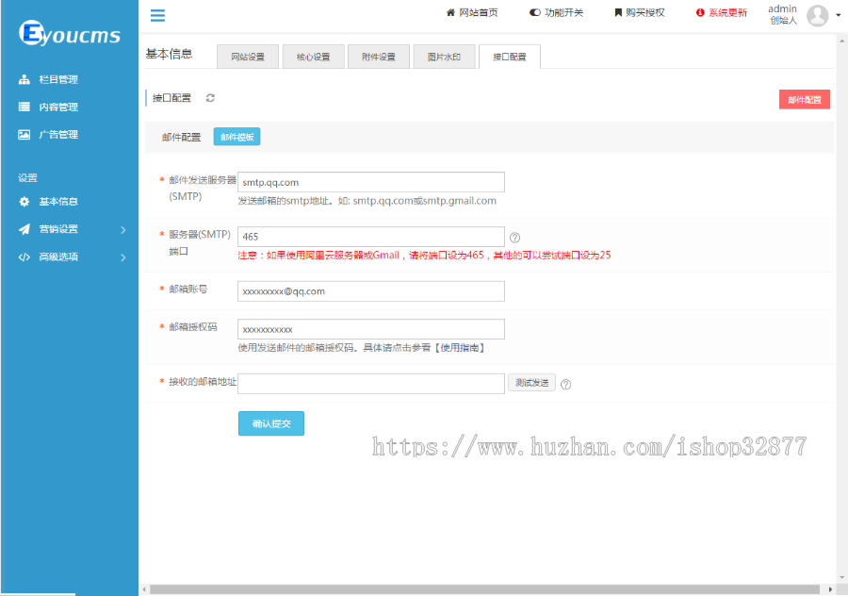Click the 营销设置 megaphone icon
This screenshot has width=848, height=596.
[x=24, y=228]
